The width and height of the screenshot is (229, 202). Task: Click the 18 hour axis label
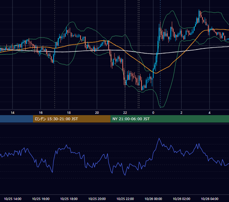click(69, 113)
